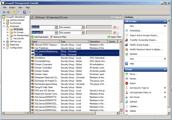Select the Reporting tree item
Screen dimensions: 172x120
(x=14, y=45)
